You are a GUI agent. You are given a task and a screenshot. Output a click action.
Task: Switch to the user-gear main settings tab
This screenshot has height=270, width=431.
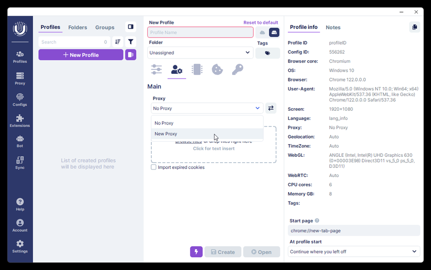click(x=177, y=69)
